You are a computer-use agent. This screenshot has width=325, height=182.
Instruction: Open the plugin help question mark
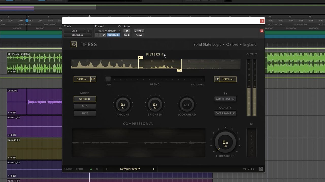click(x=261, y=169)
